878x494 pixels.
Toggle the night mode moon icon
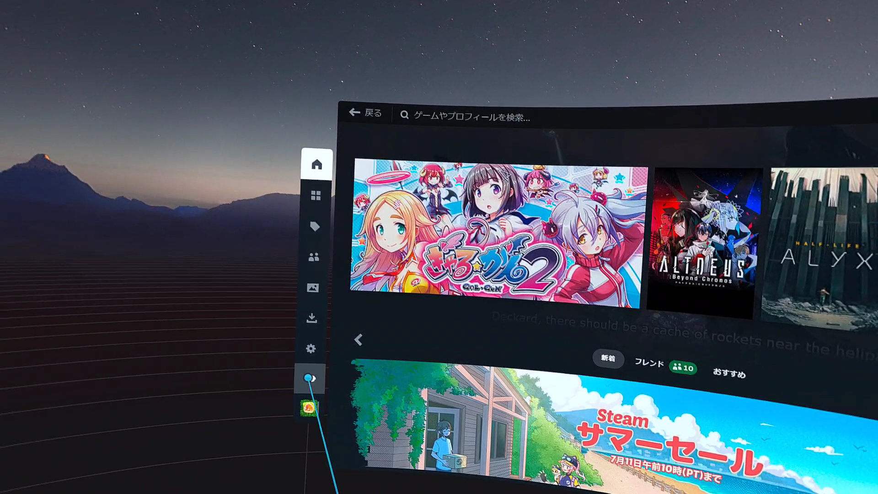click(x=310, y=378)
